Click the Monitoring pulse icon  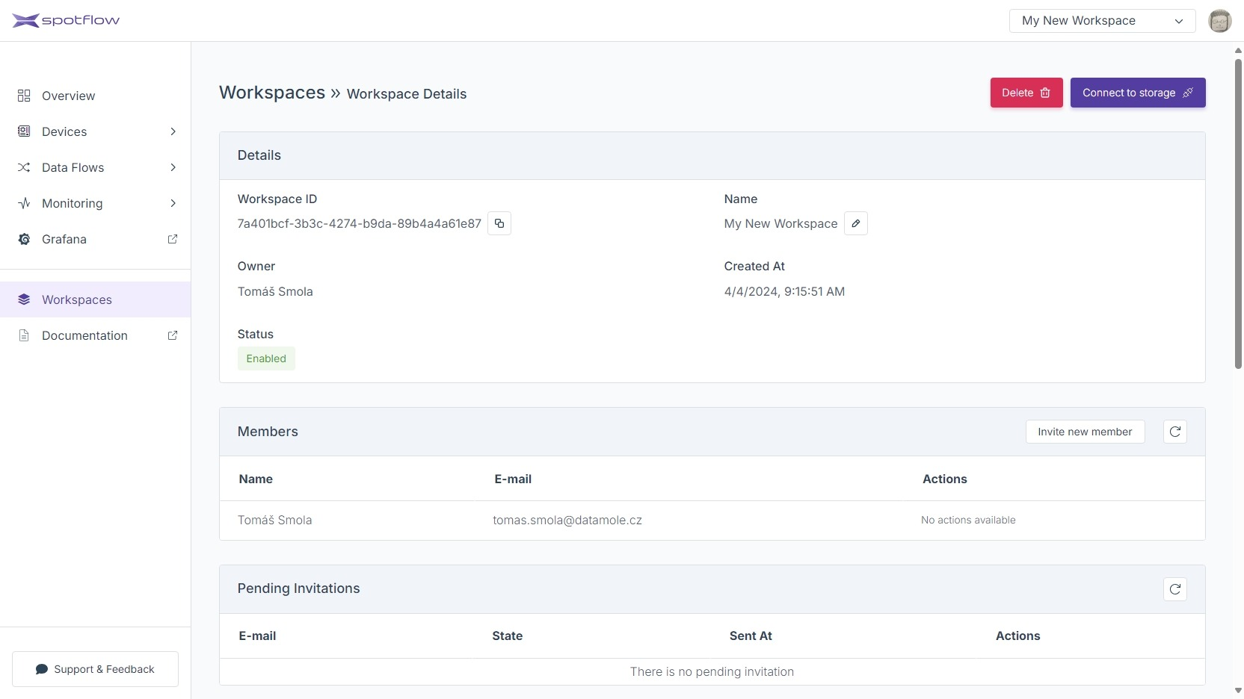click(x=24, y=203)
